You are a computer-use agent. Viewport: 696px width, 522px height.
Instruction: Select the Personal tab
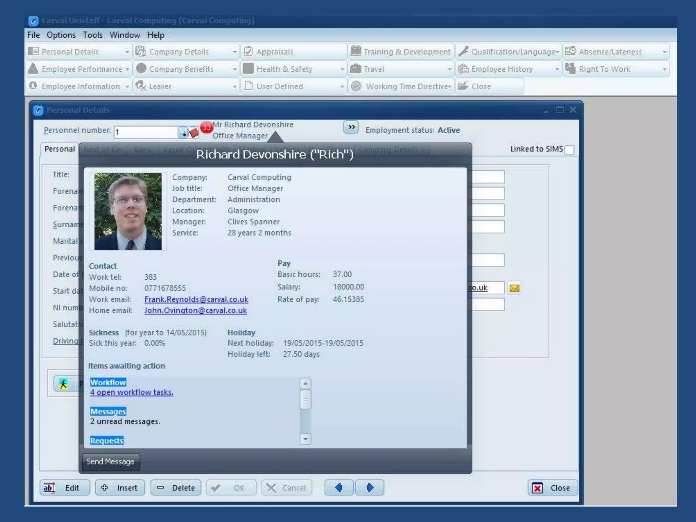[x=60, y=149]
